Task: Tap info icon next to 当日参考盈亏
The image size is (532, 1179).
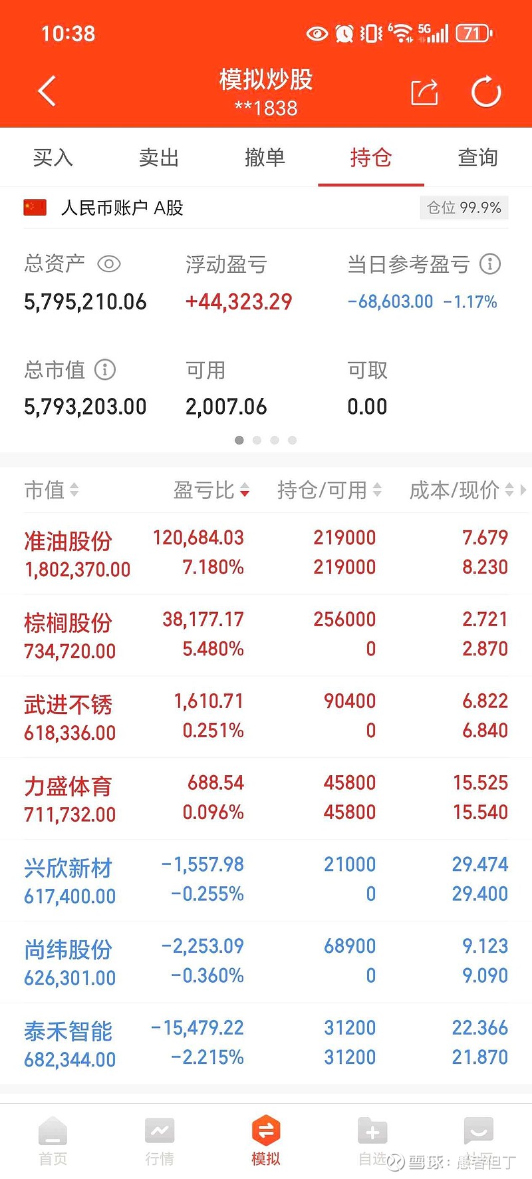Action: [490, 264]
